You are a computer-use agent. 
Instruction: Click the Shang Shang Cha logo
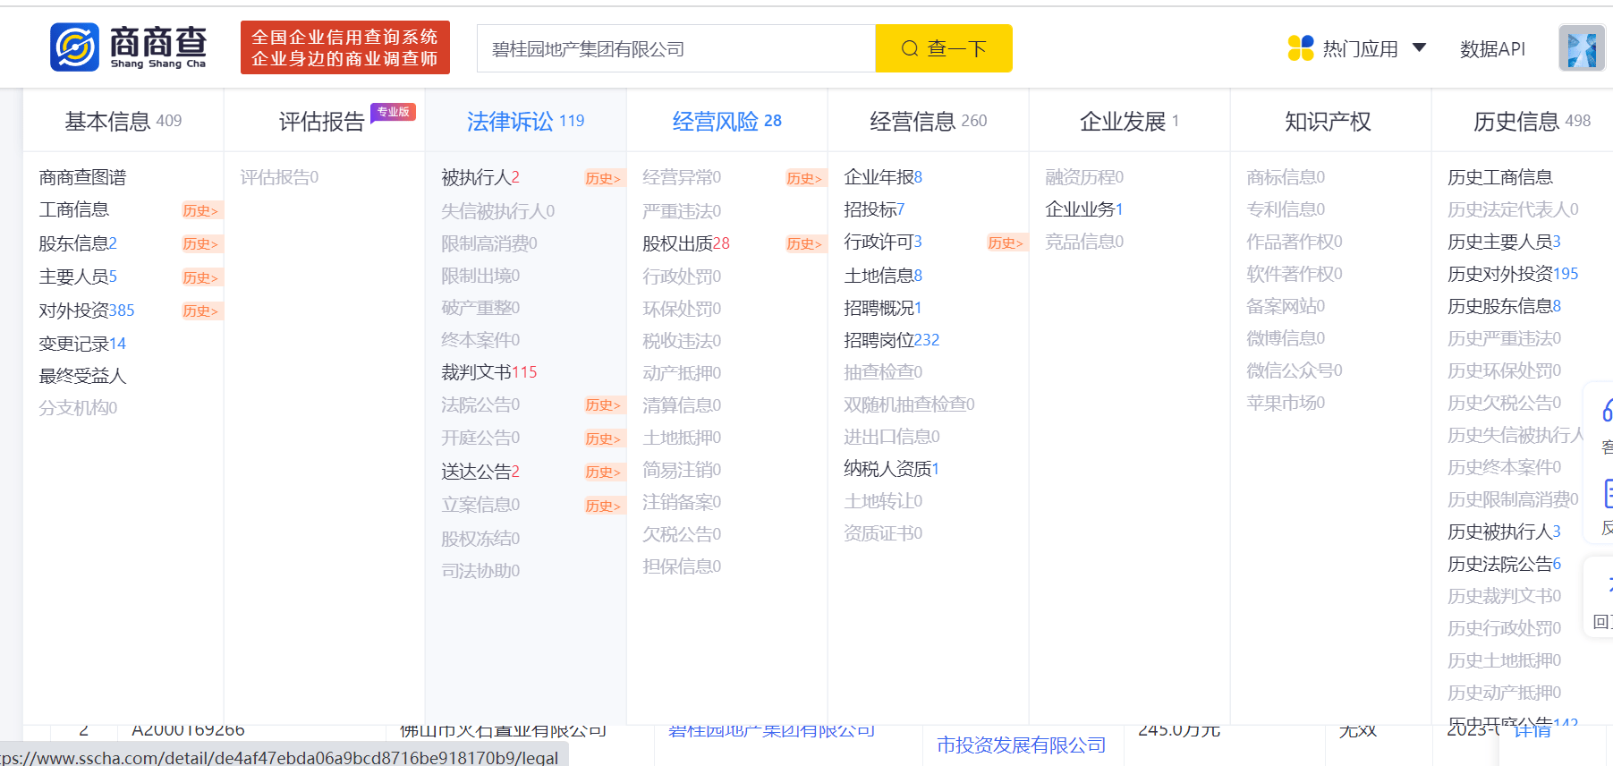point(128,47)
